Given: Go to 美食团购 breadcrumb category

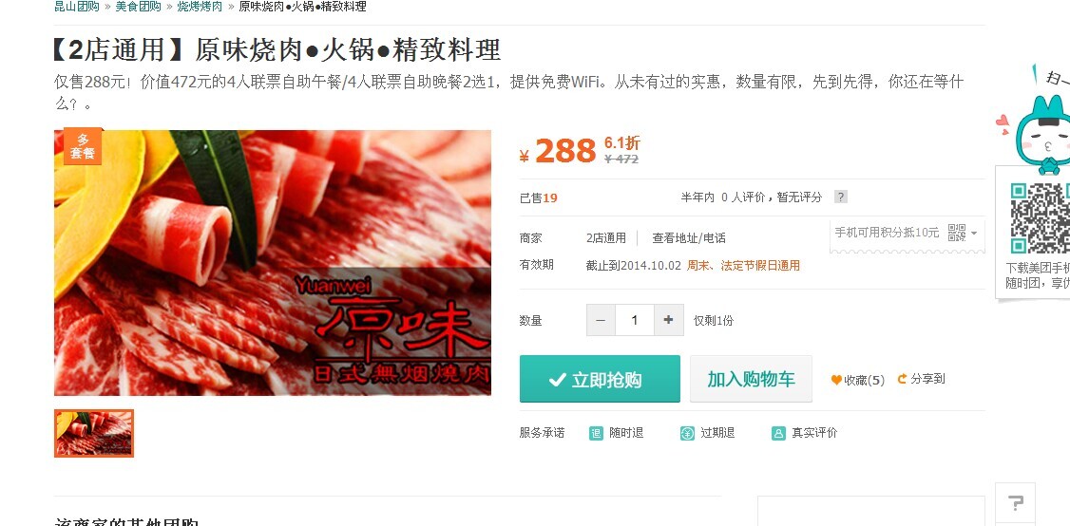Looking at the screenshot, I should pos(138,7).
